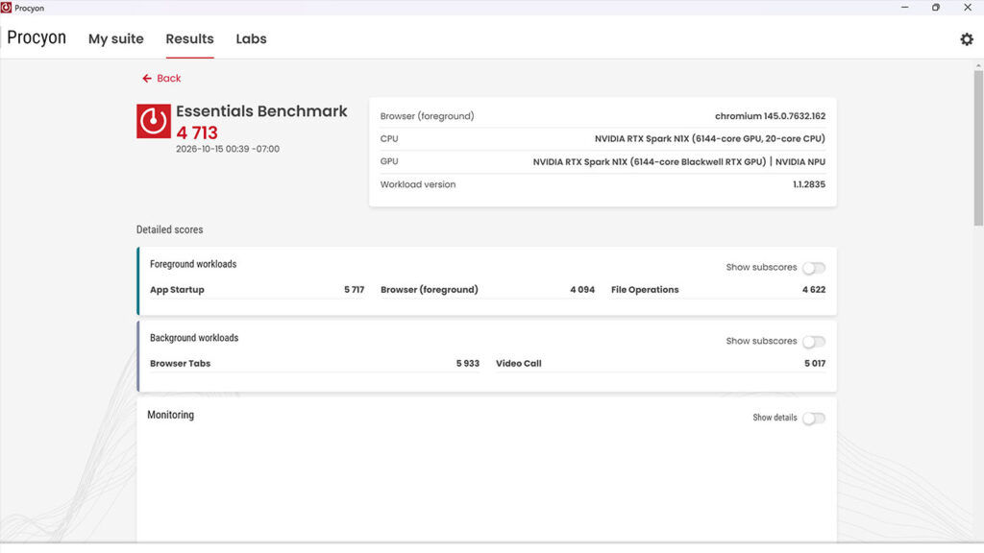Click the Background workloads heading
The image size is (984, 553).
194,338
